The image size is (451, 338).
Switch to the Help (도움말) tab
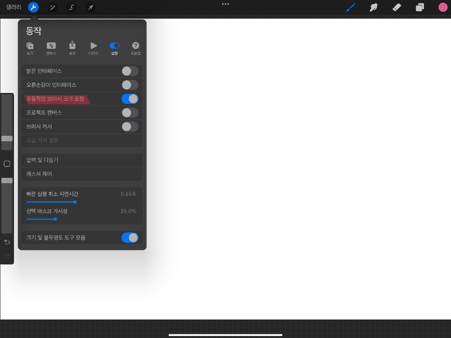(x=135, y=48)
